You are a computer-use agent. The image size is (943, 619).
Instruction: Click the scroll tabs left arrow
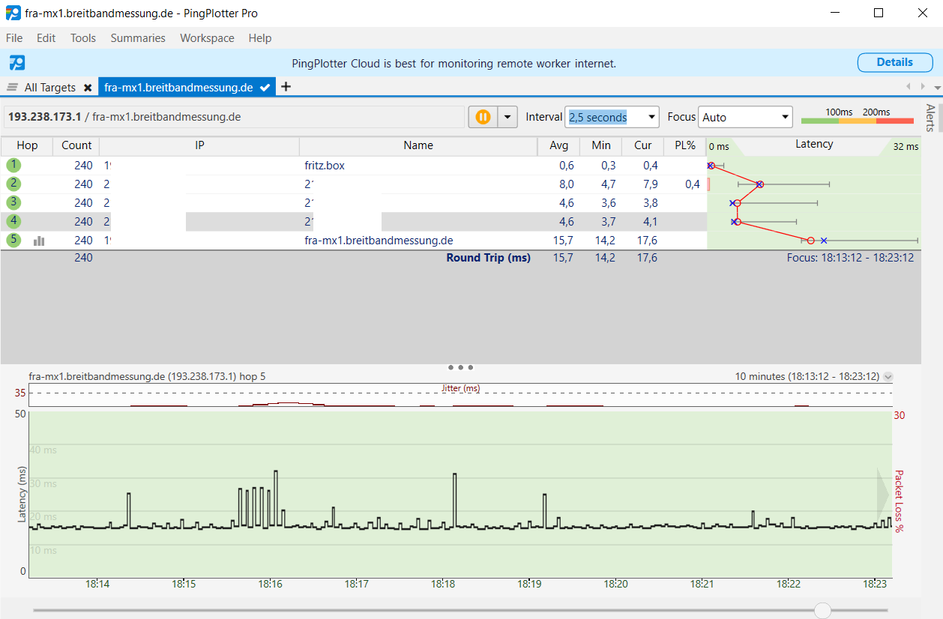click(x=909, y=87)
